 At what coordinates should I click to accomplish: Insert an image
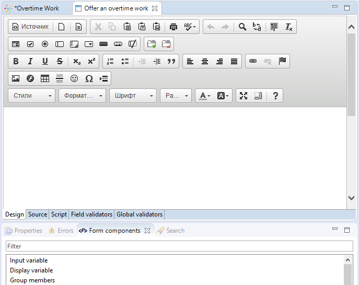click(x=16, y=78)
